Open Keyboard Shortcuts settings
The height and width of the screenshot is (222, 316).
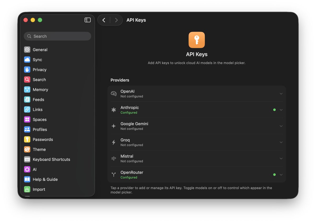(x=57, y=160)
